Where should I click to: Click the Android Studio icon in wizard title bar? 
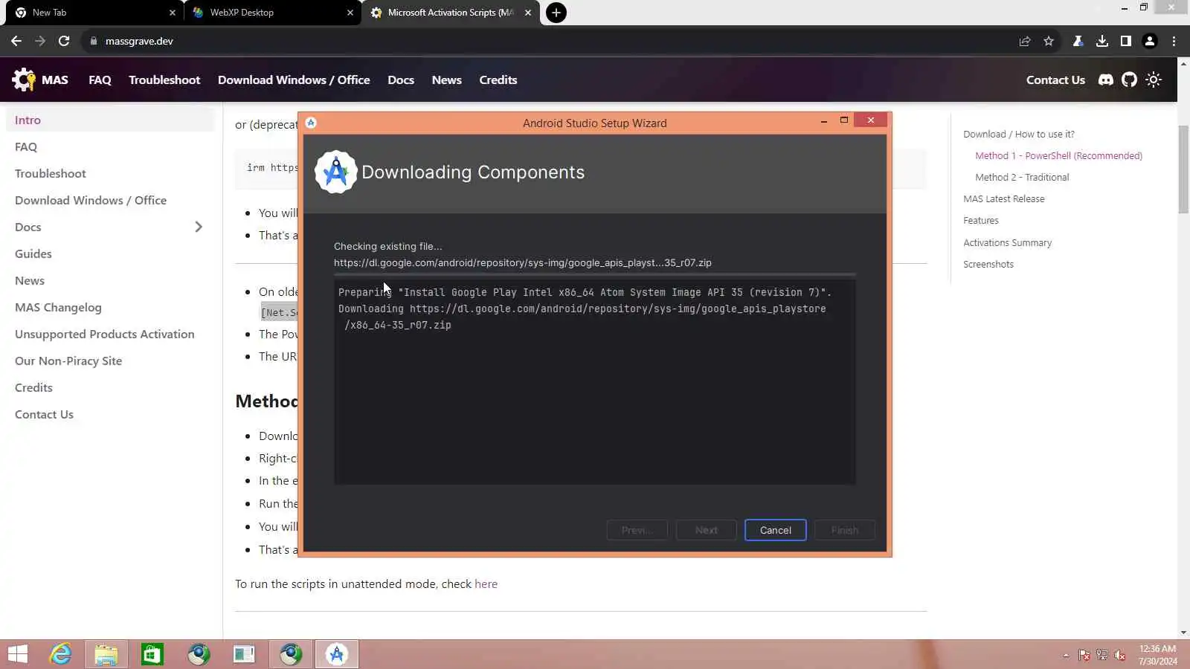coord(311,123)
